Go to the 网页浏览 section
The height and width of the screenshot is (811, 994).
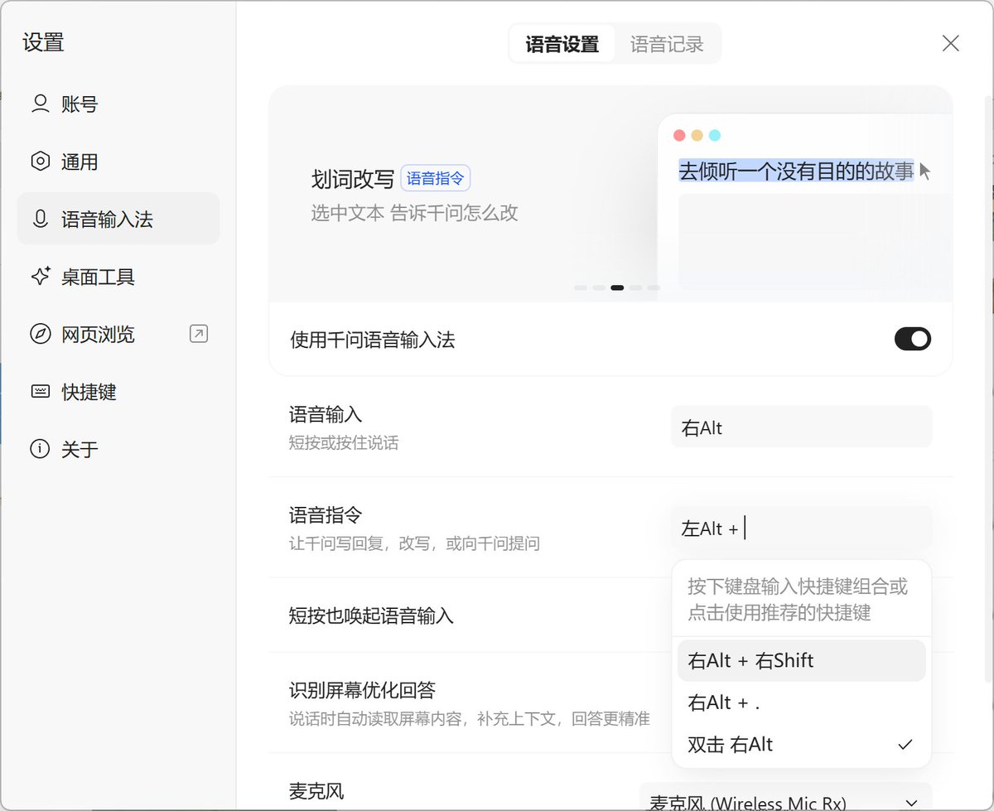point(118,334)
